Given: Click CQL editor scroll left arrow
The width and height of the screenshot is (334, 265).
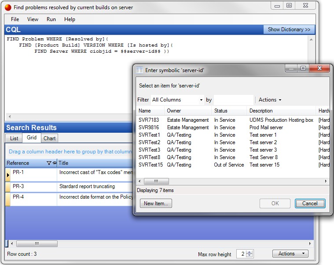Looking at the screenshot, I should [10, 116].
